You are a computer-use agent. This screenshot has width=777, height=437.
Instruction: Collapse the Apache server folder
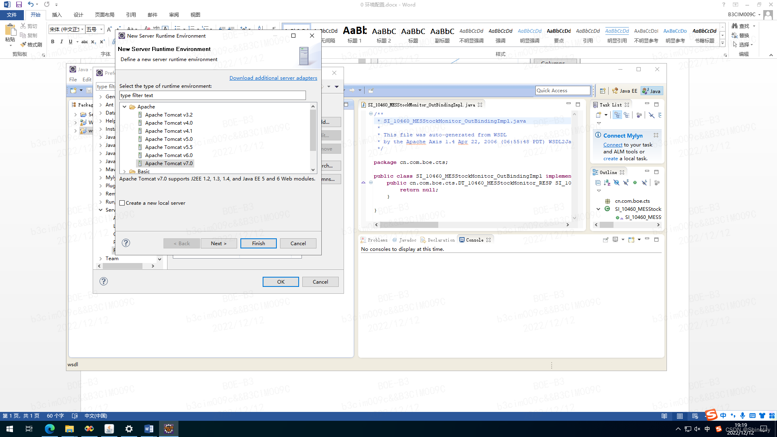click(x=125, y=107)
